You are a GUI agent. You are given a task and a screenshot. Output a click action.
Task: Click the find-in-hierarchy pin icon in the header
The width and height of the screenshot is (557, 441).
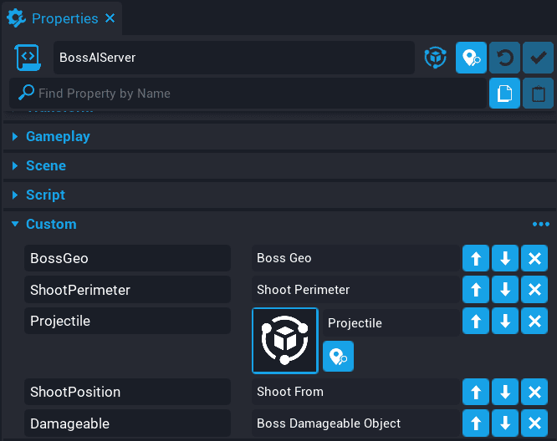coord(471,58)
